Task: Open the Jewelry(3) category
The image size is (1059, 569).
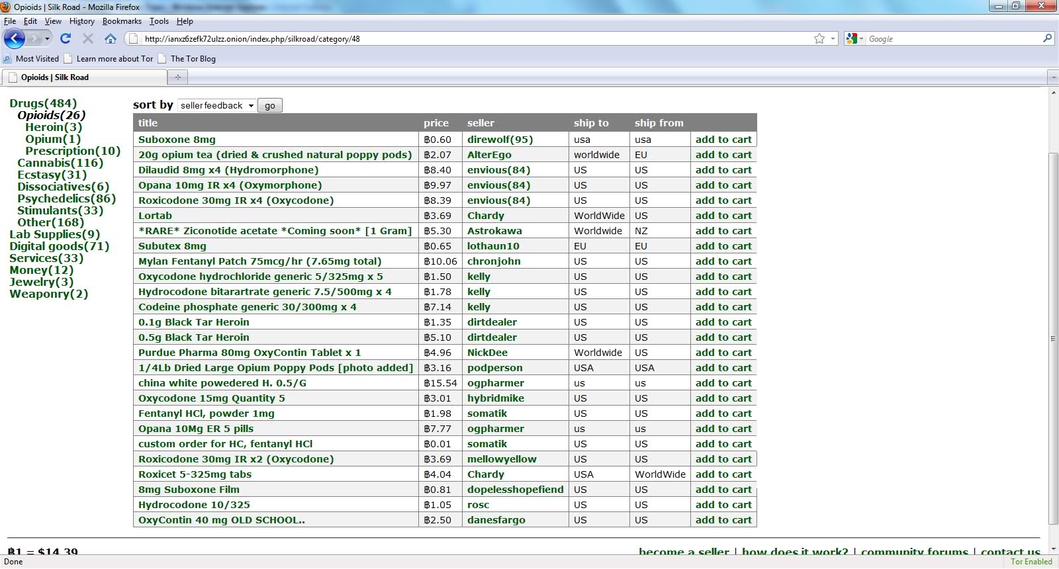Action: coord(42,282)
